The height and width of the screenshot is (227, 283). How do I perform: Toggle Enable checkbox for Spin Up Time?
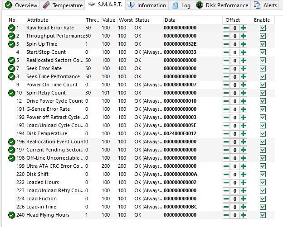pos(263,44)
